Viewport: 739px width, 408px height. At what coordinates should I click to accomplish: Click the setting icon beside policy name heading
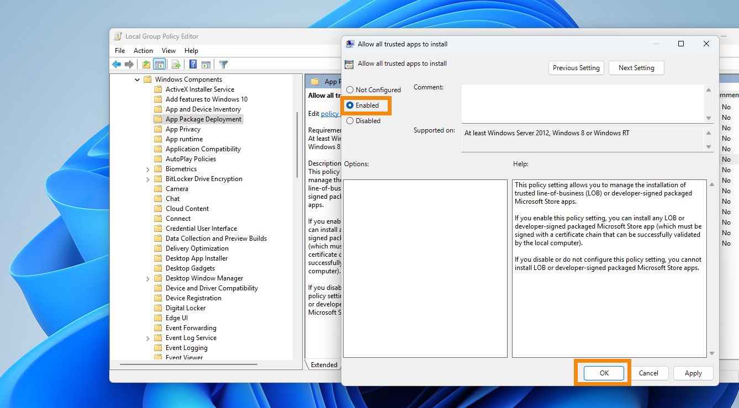(349, 64)
